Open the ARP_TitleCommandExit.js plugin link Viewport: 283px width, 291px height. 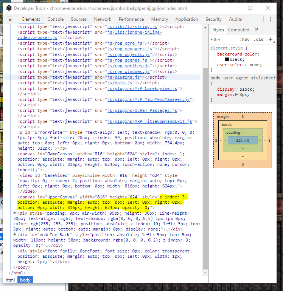point(149,121)
